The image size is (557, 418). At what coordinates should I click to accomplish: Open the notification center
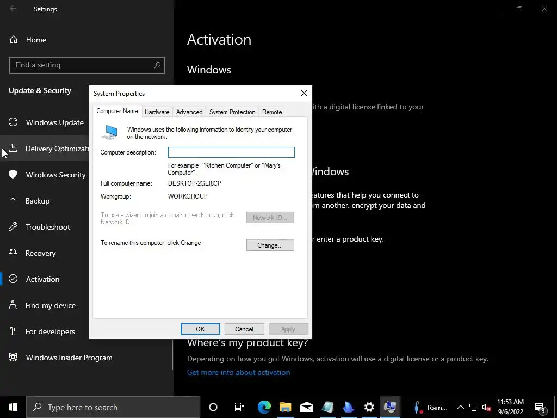coord(540,407)
